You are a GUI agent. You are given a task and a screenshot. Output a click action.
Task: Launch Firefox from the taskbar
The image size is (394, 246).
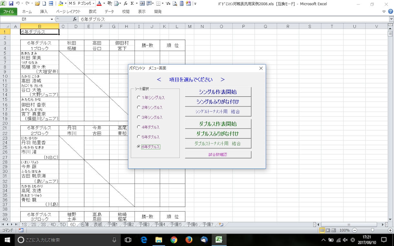click(189, 240)
